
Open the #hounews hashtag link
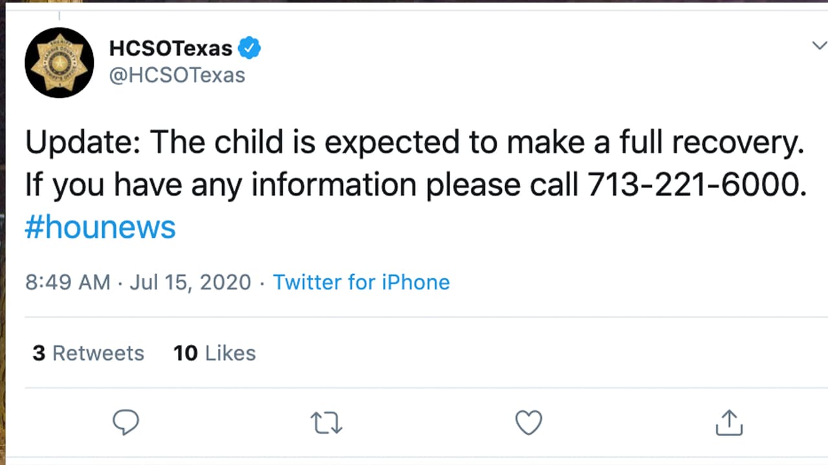pos(100,227)
